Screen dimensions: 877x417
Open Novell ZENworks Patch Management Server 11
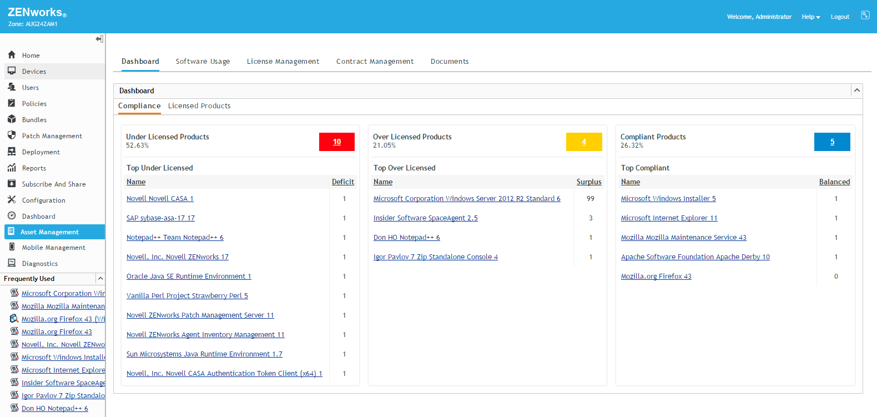pos(200,315)
